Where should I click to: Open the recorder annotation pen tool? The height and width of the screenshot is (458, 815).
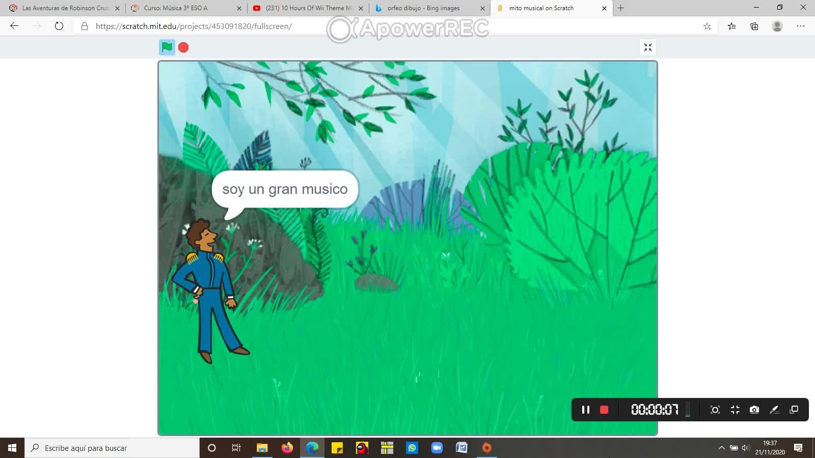point(774,410)
